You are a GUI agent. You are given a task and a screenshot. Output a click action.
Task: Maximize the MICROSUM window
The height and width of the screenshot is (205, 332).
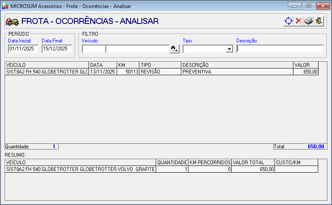(x=309, y=6)
